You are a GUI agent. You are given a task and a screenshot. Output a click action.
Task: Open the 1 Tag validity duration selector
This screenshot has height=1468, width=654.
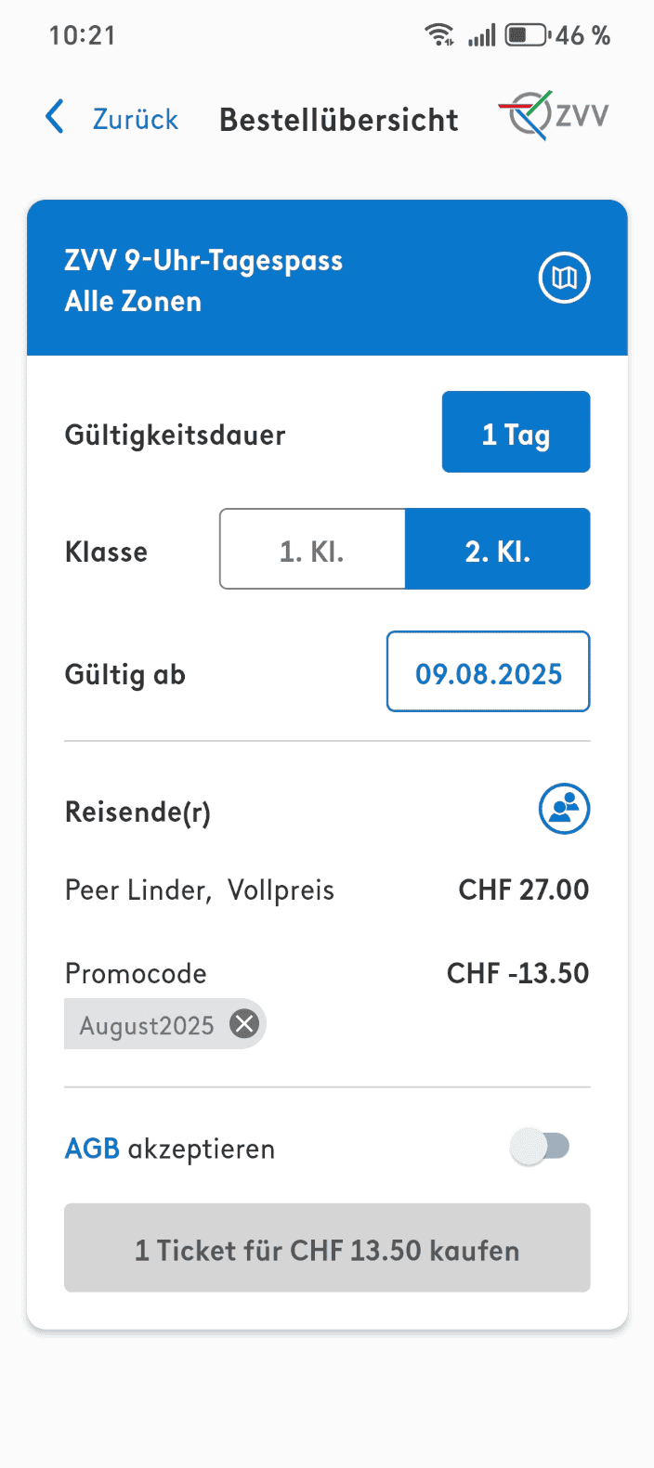(x=516, y=433)
